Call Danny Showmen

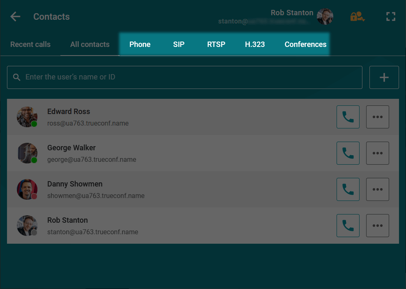click(x=348, y=189)
